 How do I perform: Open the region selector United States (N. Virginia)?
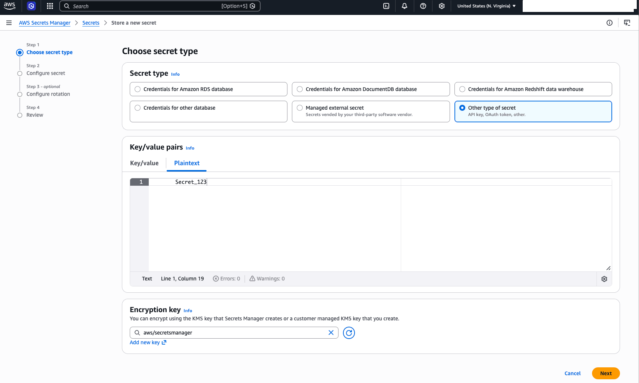[487, 6]
